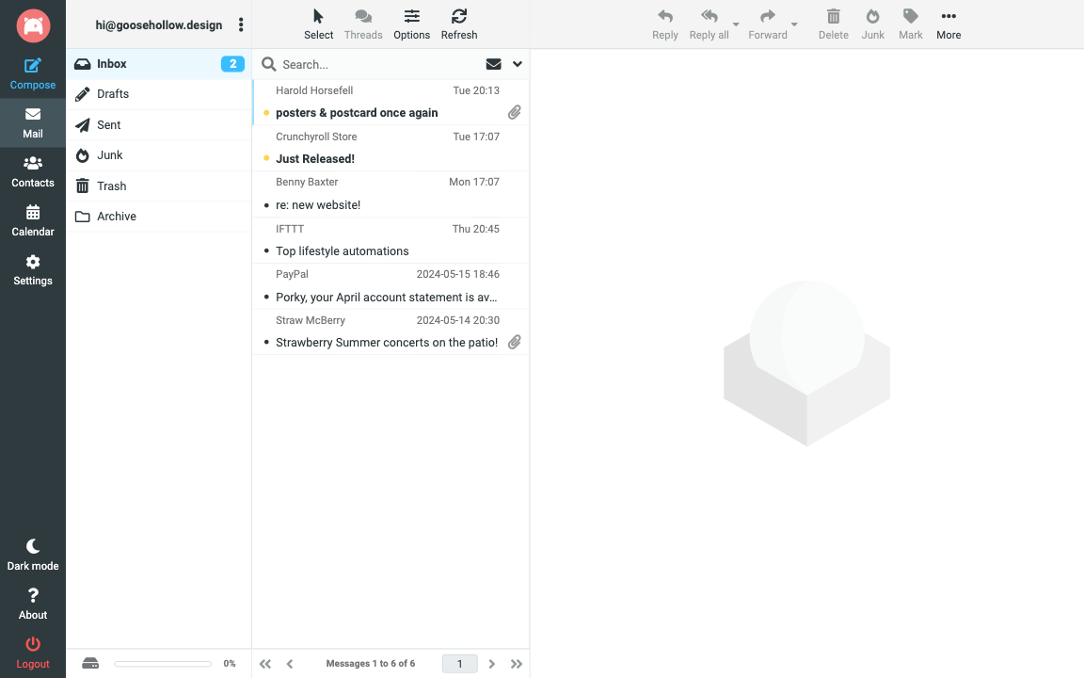Open the account options kebab menu
The height and width of the screenshot is (678, 1084).
[x=241, y=24]
